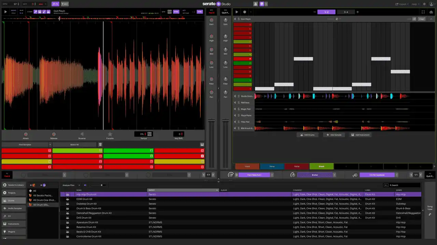Mute the Studio Drums track
This screenshot has width=437, height=245.
235,96
